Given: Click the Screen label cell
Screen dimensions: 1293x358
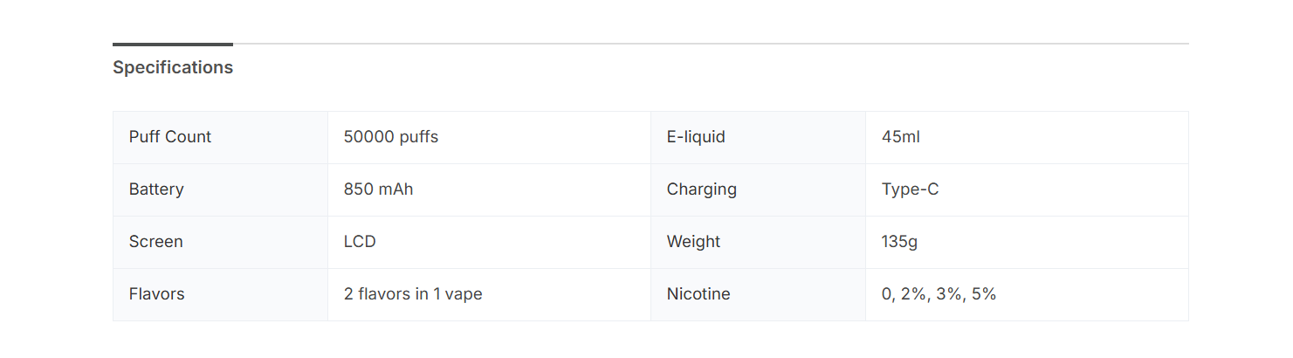Looking at the screenshot, I should point(156,242).
